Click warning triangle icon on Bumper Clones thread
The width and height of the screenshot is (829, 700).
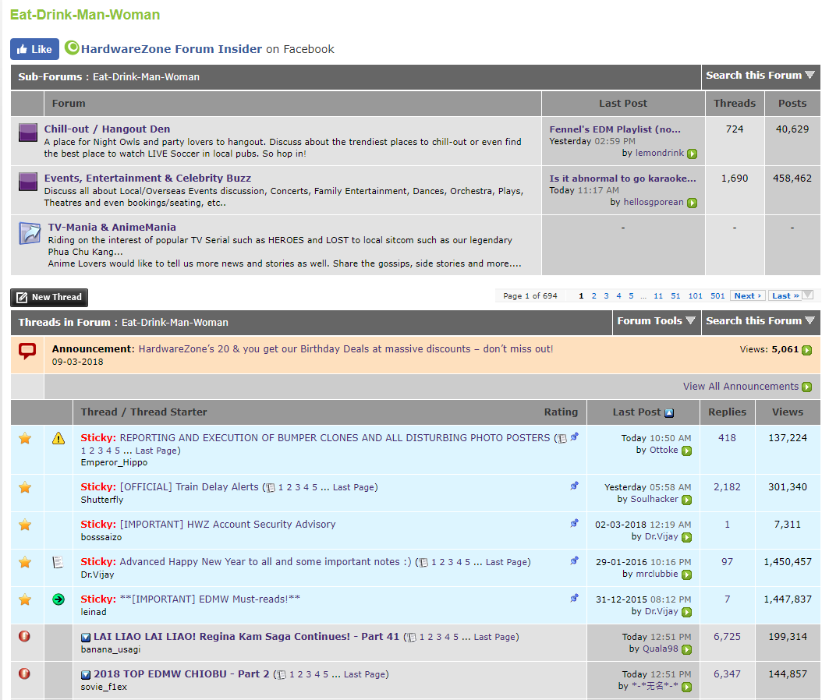58,439
